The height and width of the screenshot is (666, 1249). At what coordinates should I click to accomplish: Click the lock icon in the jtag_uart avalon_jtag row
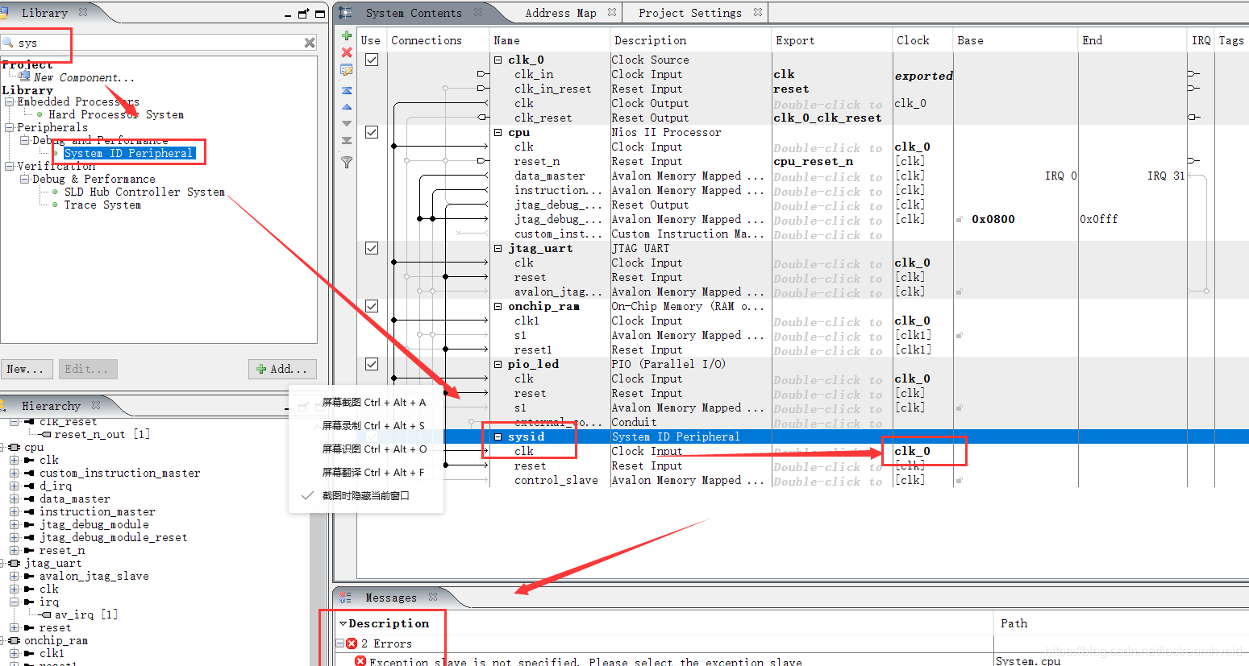(x=960, y=292)
